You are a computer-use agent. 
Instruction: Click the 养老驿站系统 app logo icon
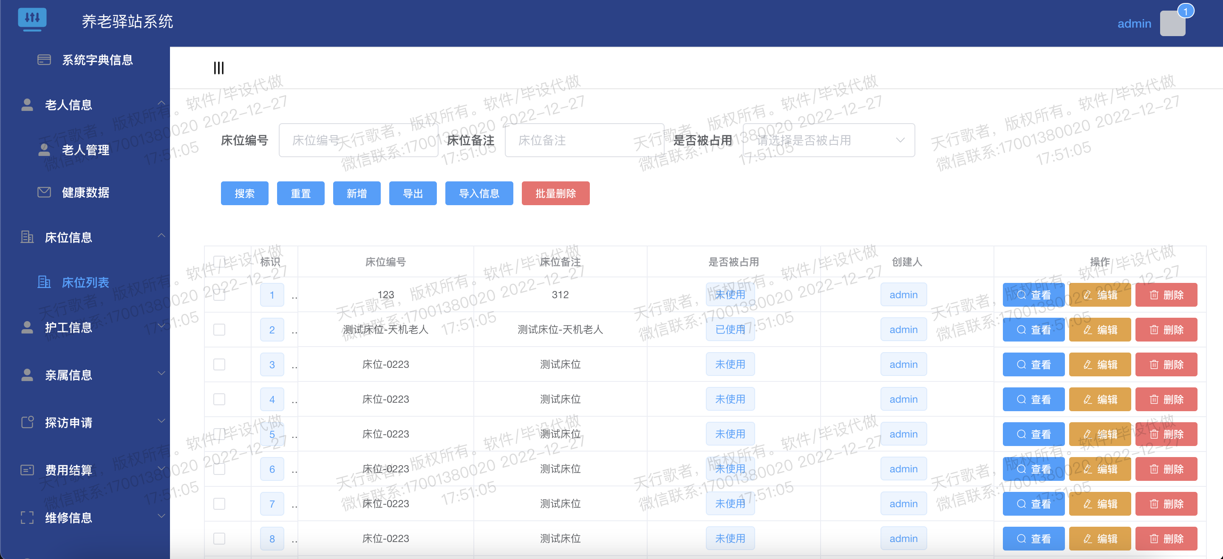33,19
